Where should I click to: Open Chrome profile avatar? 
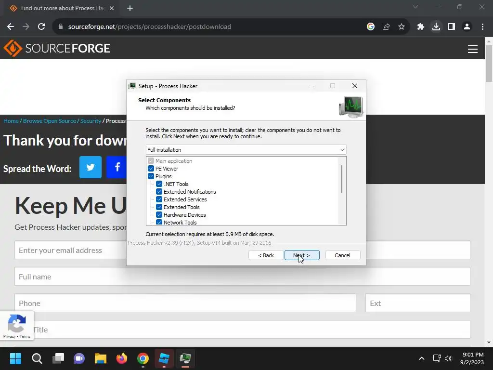(467, 27)
